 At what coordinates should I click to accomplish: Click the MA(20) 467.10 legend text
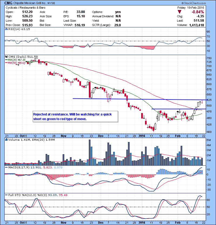(16, 60)
